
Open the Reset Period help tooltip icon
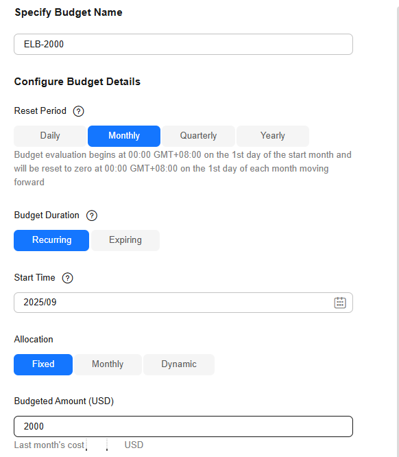[x=78, y=111]
